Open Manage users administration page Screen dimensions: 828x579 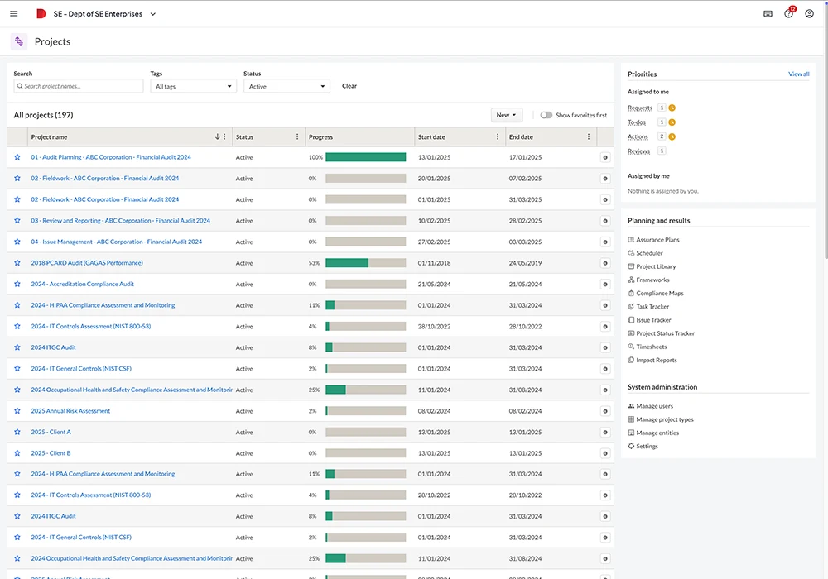(653, 405)
